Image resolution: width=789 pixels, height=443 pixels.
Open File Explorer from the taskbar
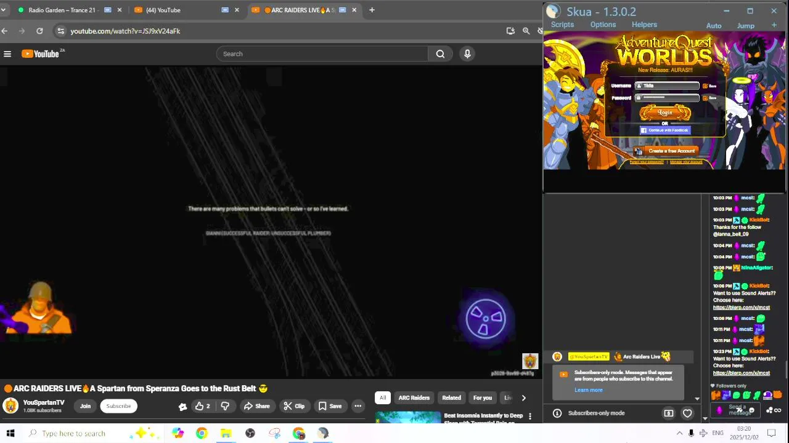tap(226, 433)
